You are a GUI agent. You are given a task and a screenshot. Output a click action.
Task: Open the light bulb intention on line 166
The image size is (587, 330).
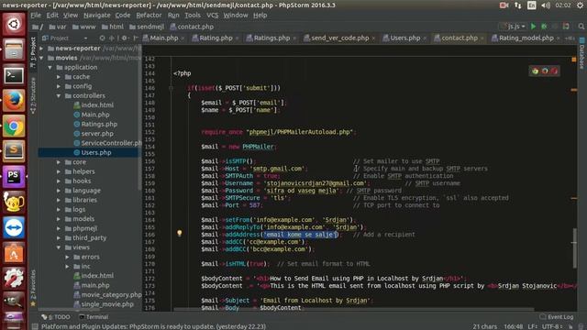(180, 233)
